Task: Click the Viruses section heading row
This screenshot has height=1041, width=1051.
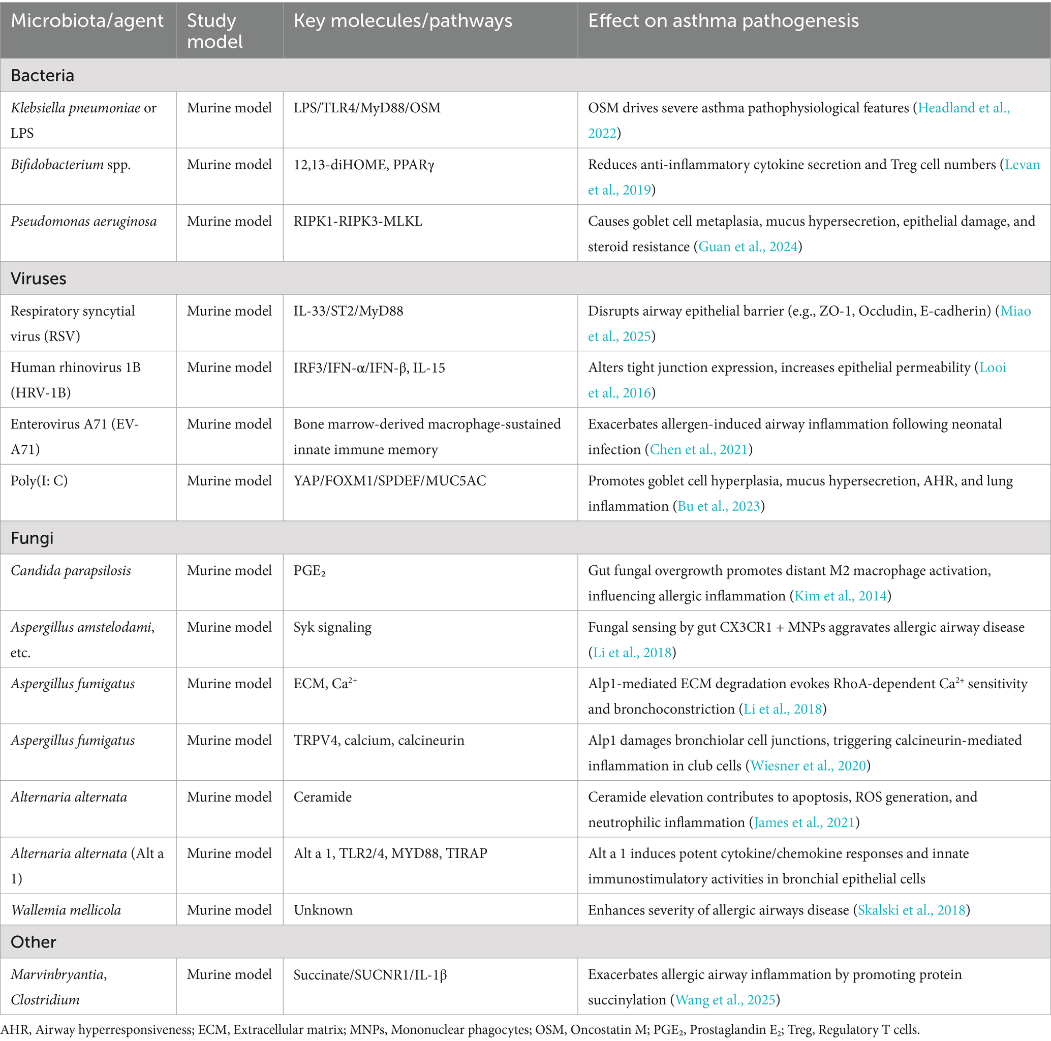Action: click(x=38, y=279)
